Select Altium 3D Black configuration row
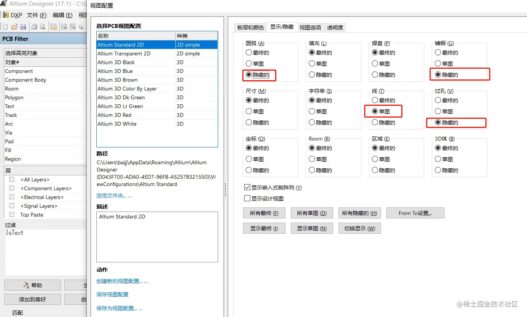Screen dimensions: 527x317 [157, 62]
